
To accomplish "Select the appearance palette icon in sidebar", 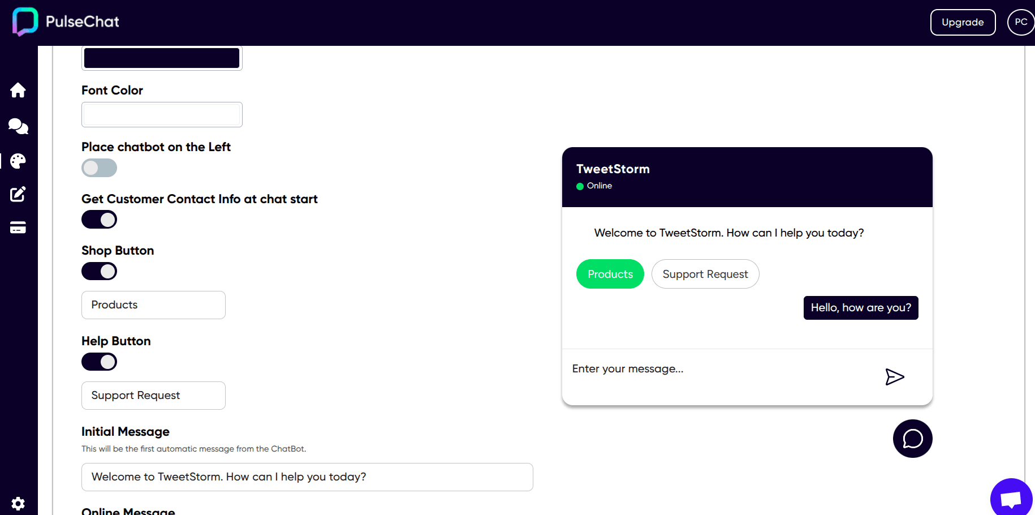I will tap(18, 161).
